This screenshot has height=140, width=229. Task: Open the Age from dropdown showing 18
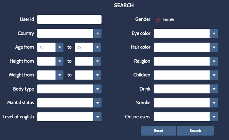(50, 47)
